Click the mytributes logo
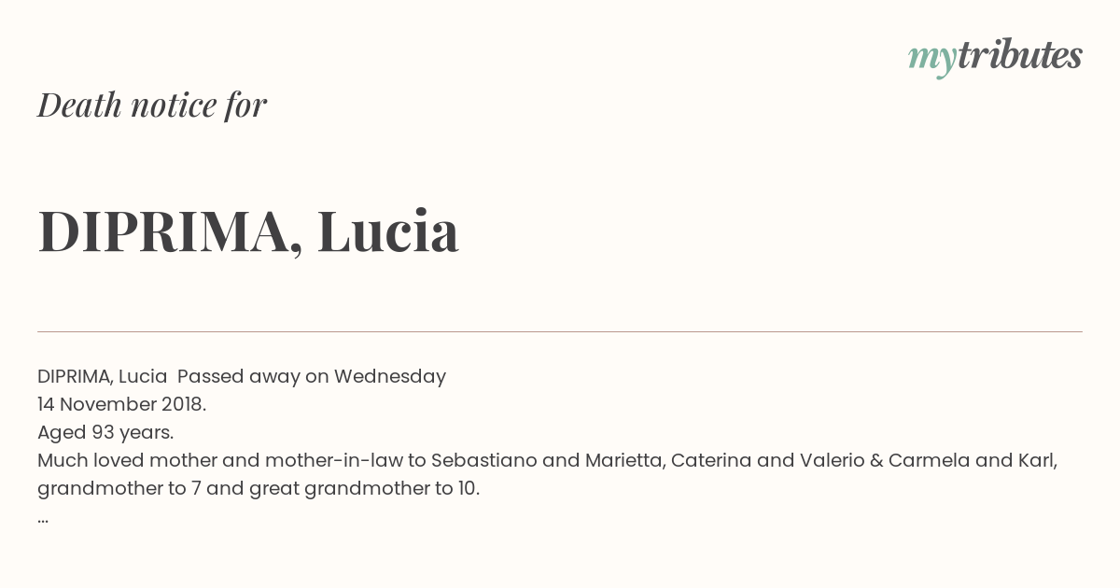The height and width of the screenshot is (588, 1120). [995, 57]
